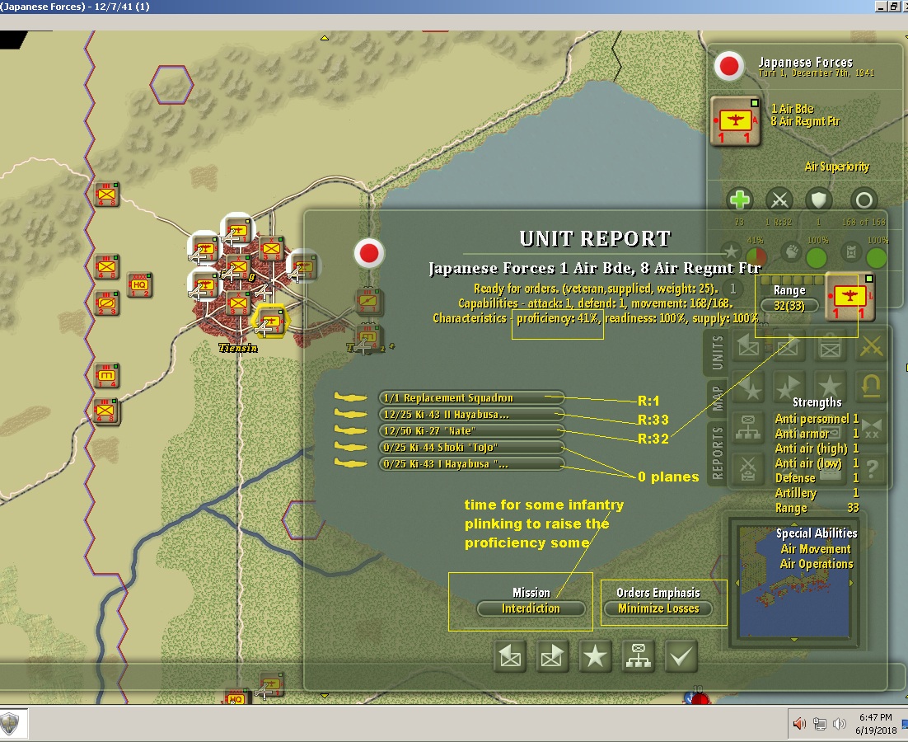Click the map scroll-down triangle at bottom edge
The width and height of the screenshot is (908, 742).
[325, 695]
